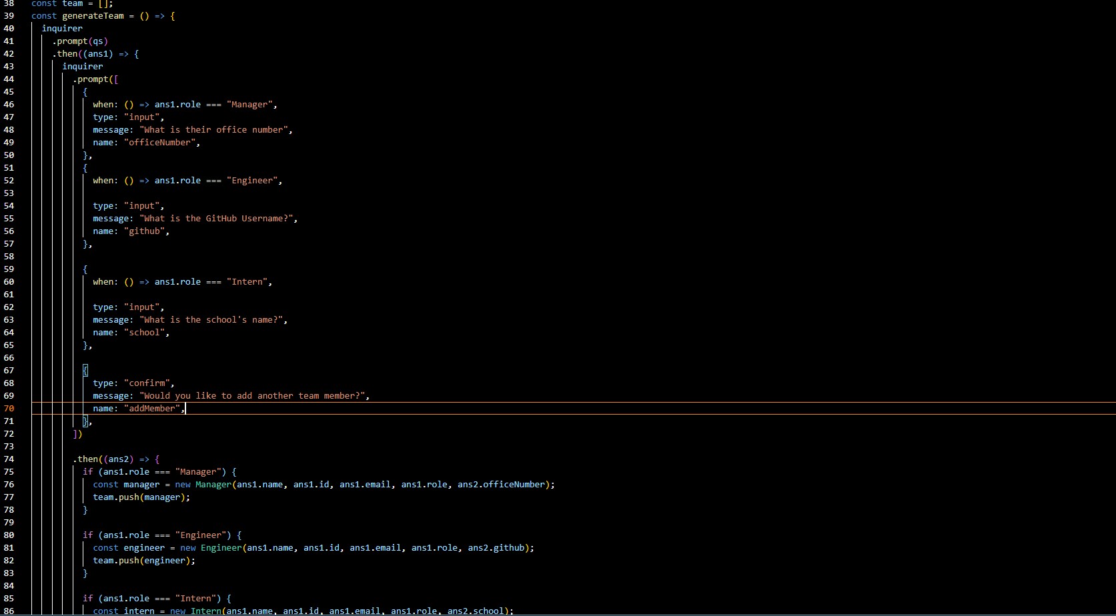Click the .prompt([ call on line 44
The image size is (1116, 616).
[95, 79]
